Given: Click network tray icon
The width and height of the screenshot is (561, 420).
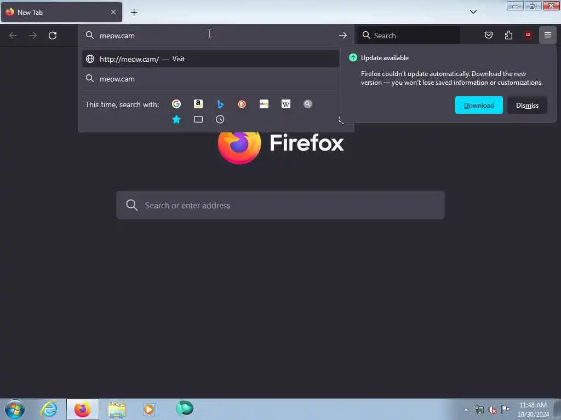Looking at the screenshot, I should point(479,410).
